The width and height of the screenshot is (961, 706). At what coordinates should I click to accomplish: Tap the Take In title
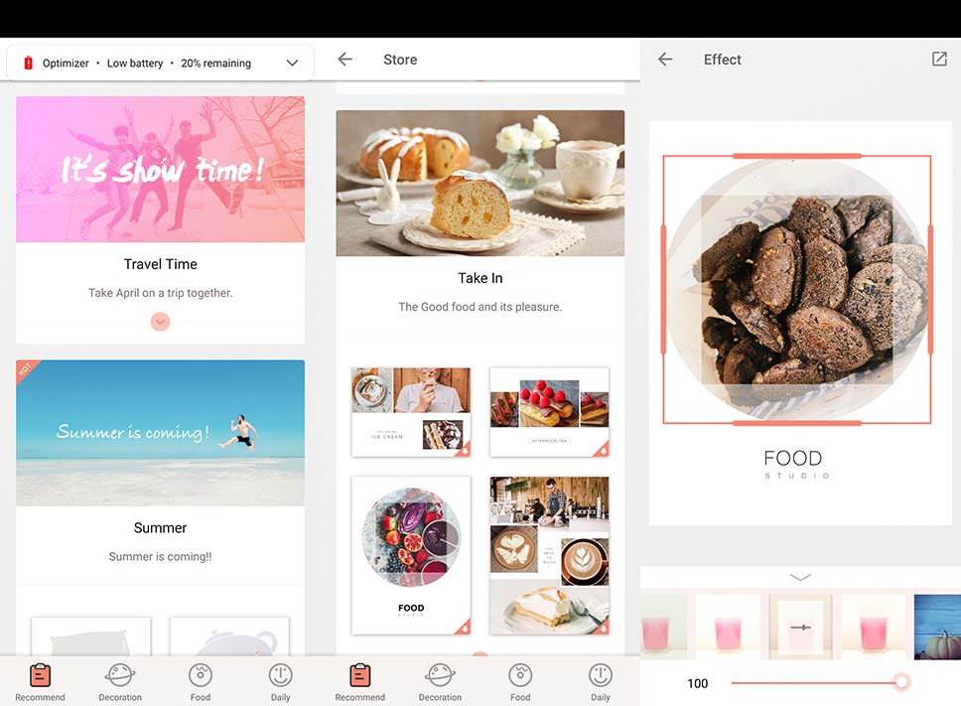[x=480, y=278]
